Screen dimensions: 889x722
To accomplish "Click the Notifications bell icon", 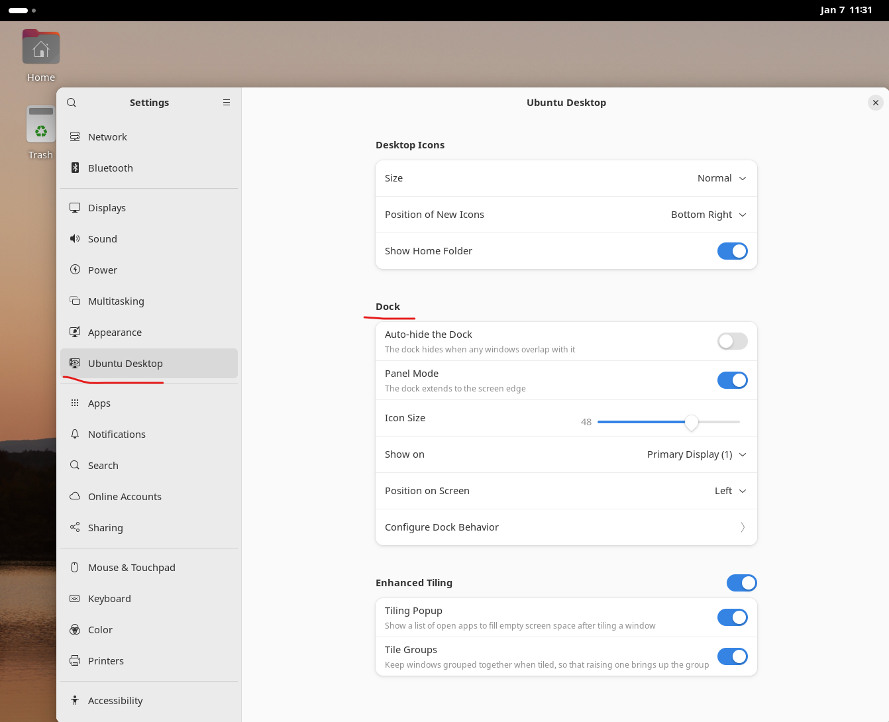I will tap(75, 434).
